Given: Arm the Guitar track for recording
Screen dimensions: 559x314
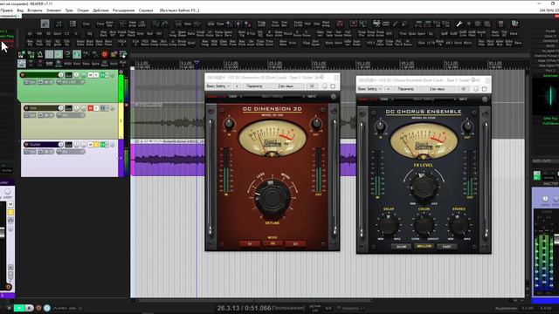Looking at the screenshot, I should [26, 145].
